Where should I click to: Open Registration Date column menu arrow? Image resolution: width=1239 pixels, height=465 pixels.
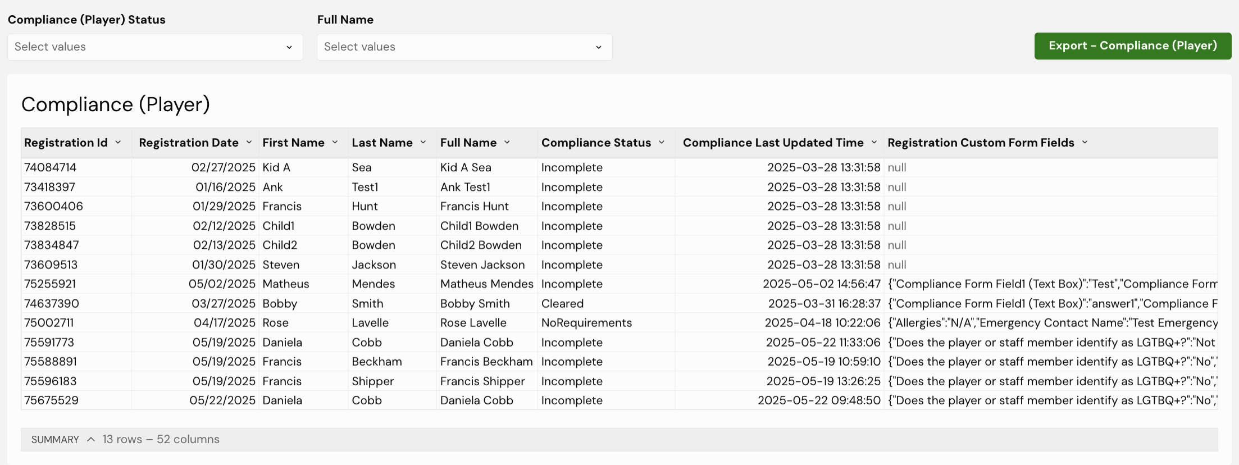pos(249,143)
